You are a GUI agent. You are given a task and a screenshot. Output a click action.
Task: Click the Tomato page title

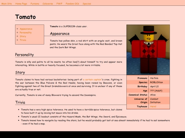click(x=25, y=17)
